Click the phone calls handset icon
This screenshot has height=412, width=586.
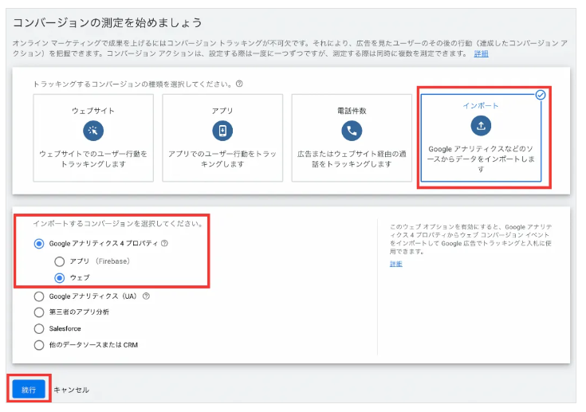(x=352, y=131)
